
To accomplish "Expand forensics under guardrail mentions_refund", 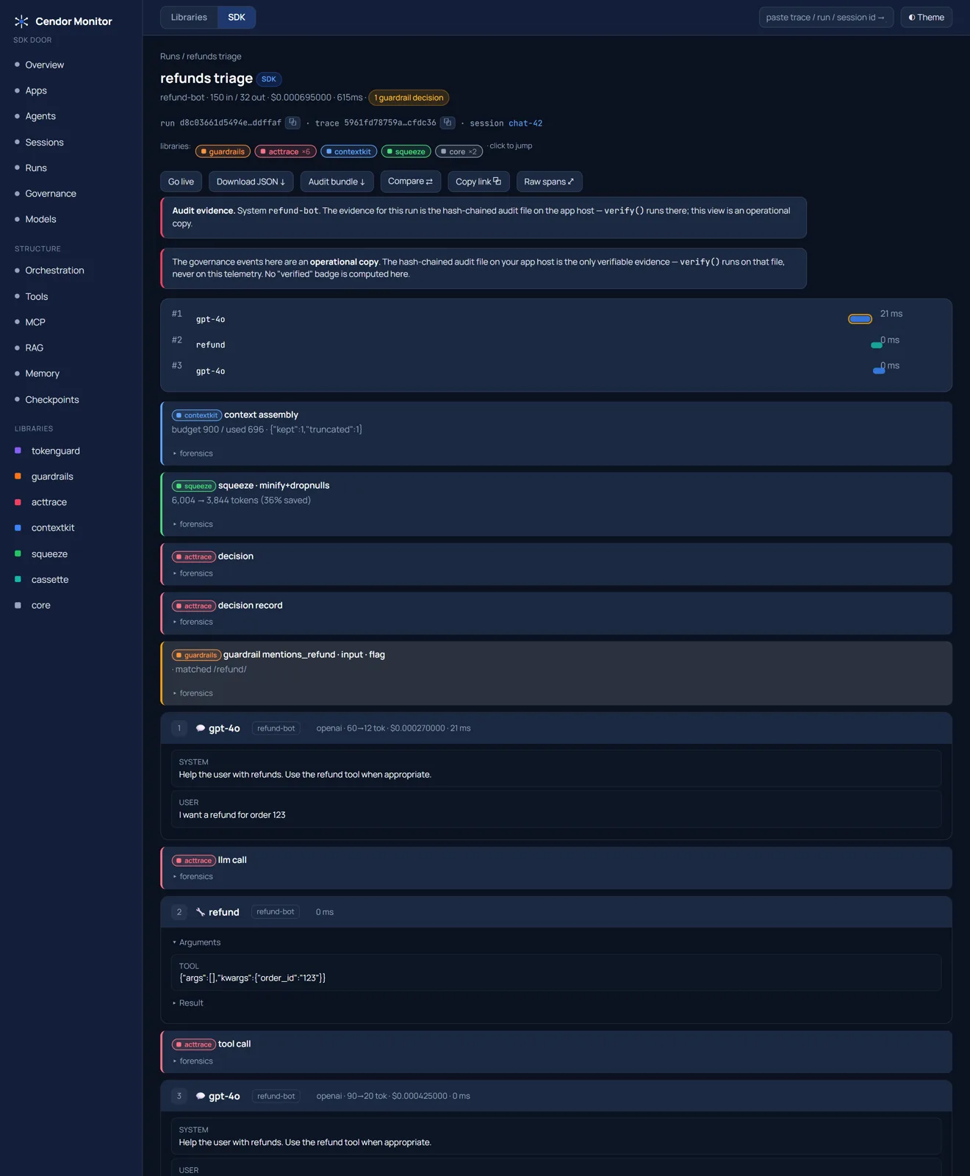I will click(x=193, y=693).
